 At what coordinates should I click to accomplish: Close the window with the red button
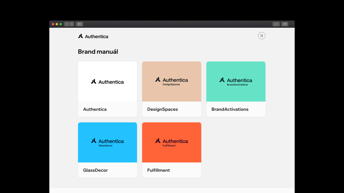tap(53, 24)
